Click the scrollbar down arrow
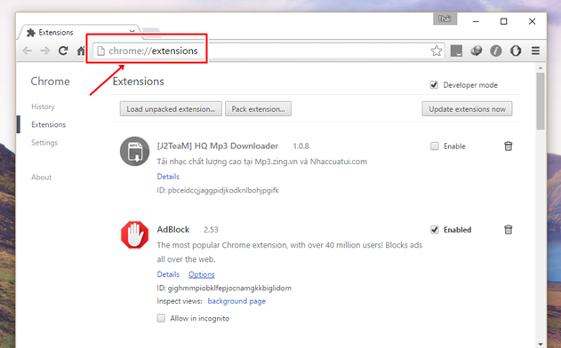 (541, 344)
